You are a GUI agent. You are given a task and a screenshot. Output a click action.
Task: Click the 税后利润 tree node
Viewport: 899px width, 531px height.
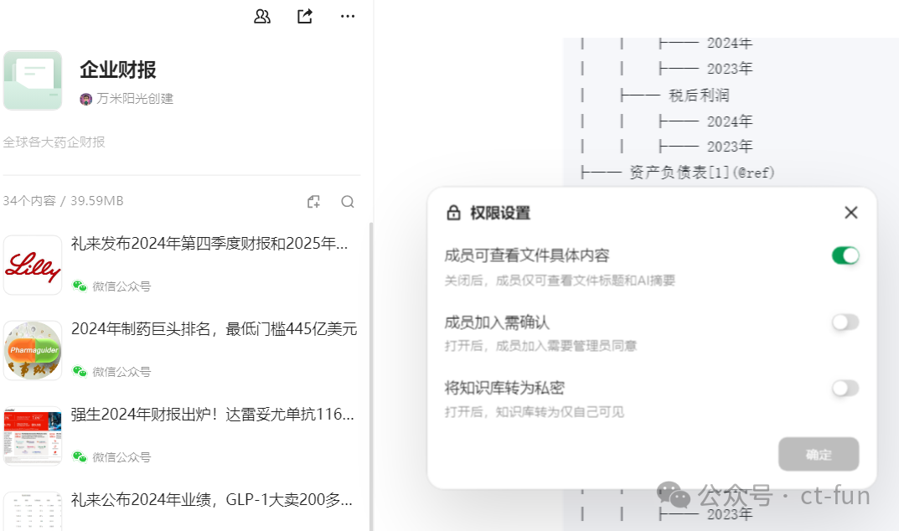[698, 95]
